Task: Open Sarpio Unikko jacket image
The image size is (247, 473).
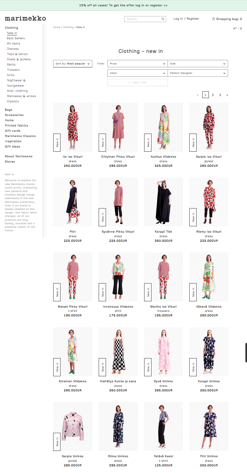Action: click(73, 426)
